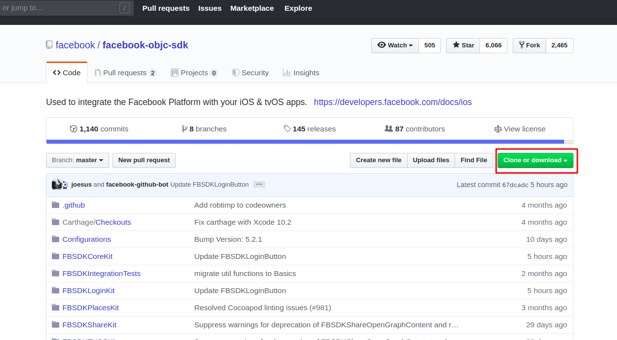View the 505 watchers count

tap(430, 45)
